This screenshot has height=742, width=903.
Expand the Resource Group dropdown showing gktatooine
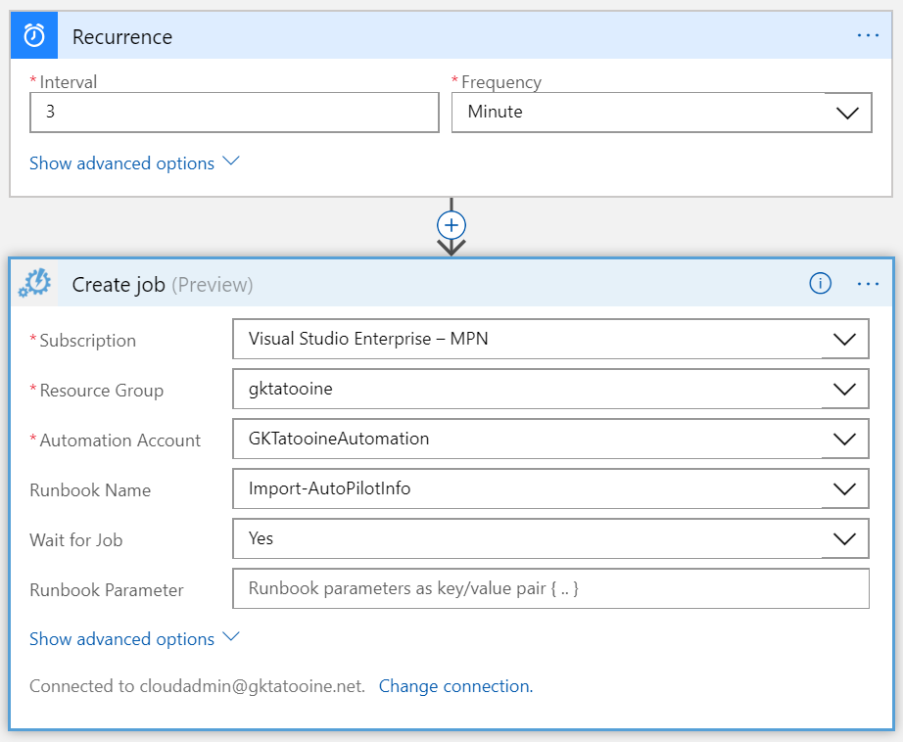(550, 389)
